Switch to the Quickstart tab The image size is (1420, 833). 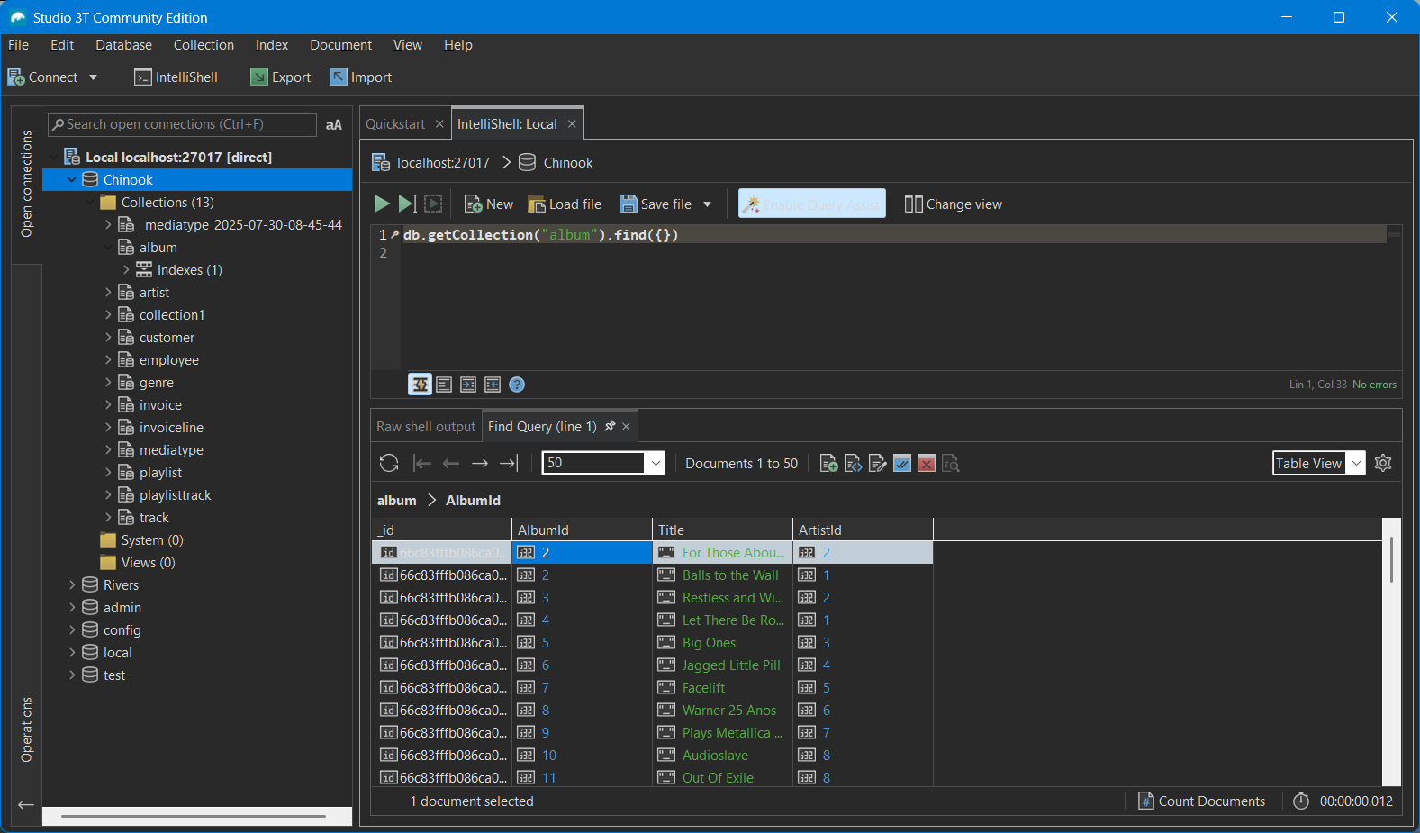coord(395,124)
